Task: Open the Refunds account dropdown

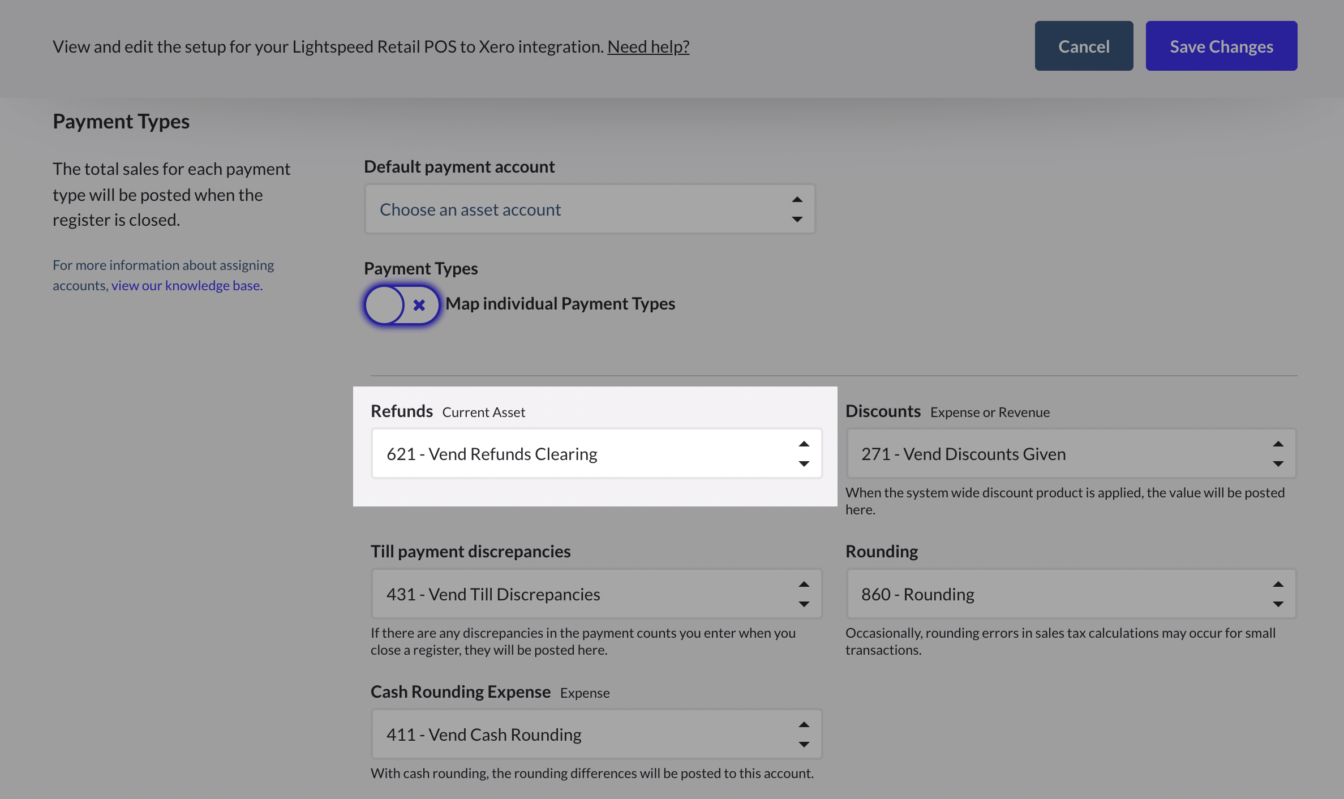Action: tap(596, 453)
